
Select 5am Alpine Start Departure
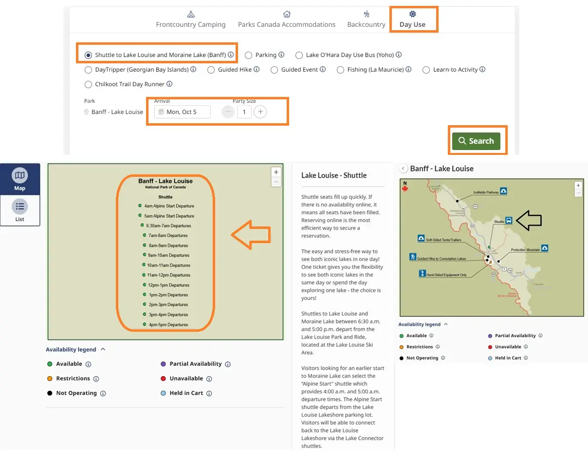pyautogui.click(x=166, y=216)
